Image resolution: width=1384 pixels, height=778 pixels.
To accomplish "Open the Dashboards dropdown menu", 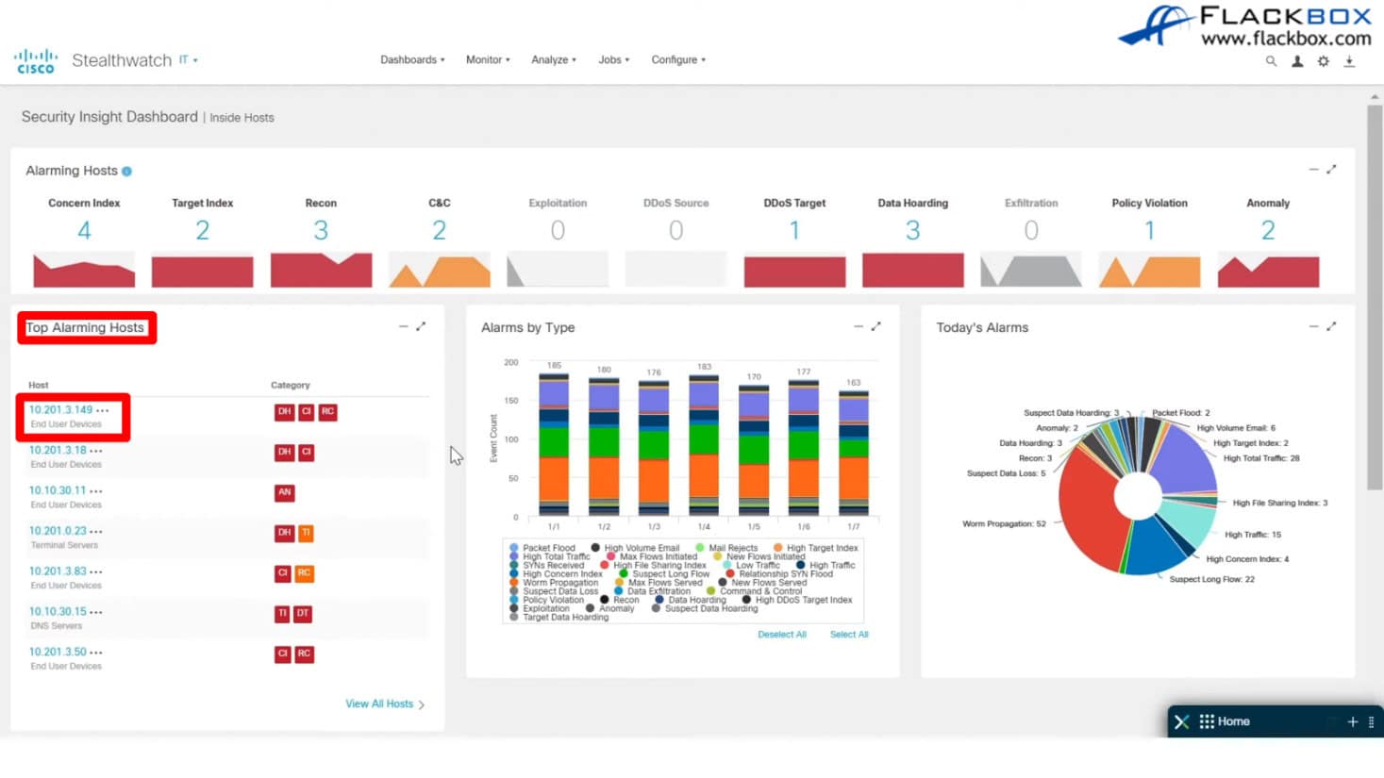I will 412,59.
